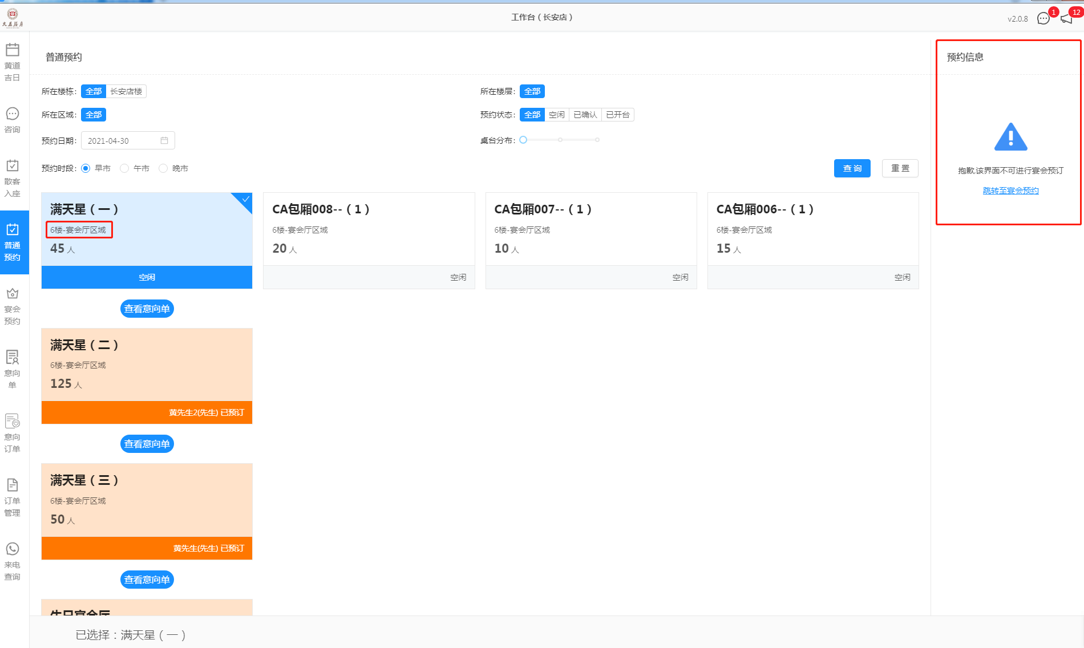Filter building by 长安店楼
The image size is (1084, 648).
click(x=126, y=91)
